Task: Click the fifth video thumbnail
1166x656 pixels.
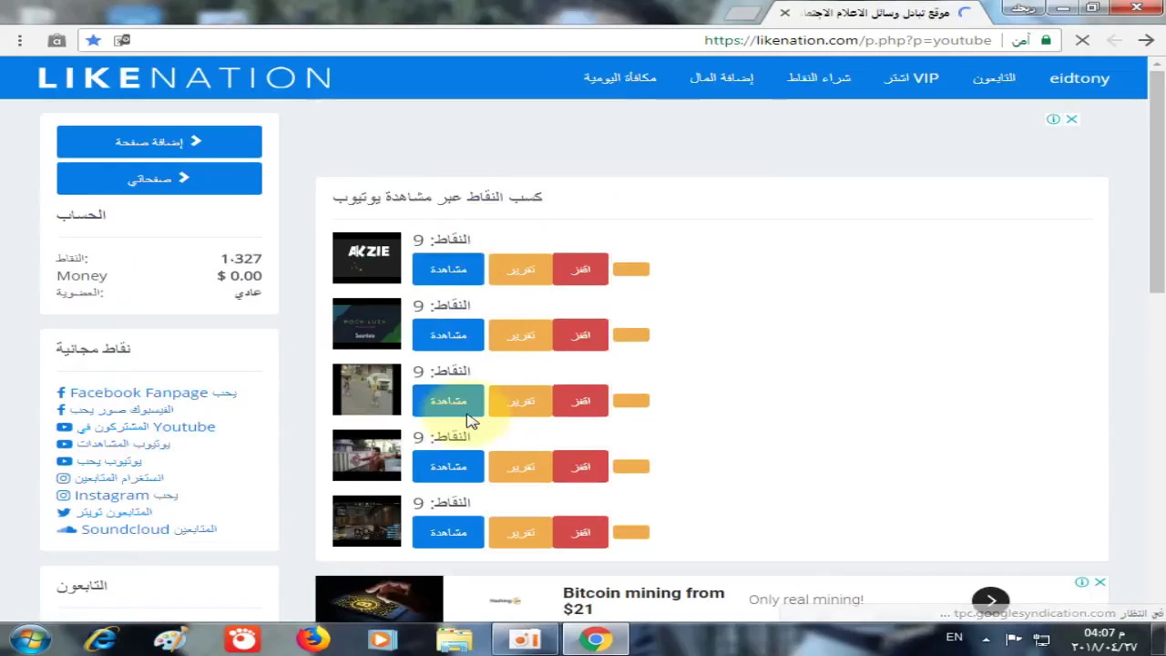Action: click(366, 521)
